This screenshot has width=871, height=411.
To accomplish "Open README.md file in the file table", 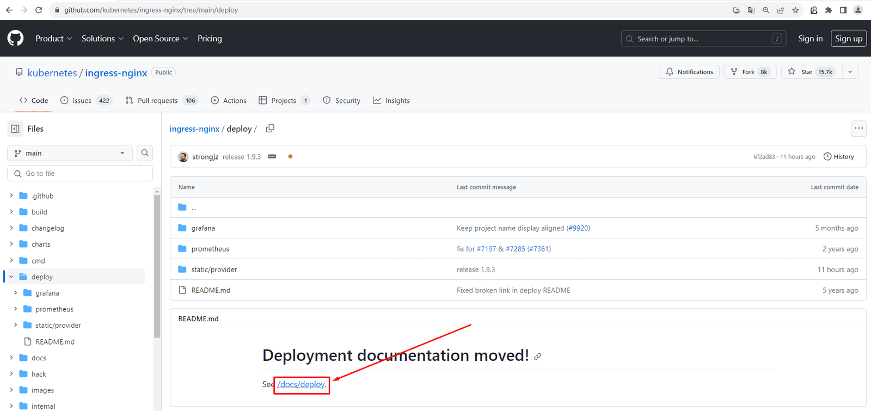I will tap(211, 290).
